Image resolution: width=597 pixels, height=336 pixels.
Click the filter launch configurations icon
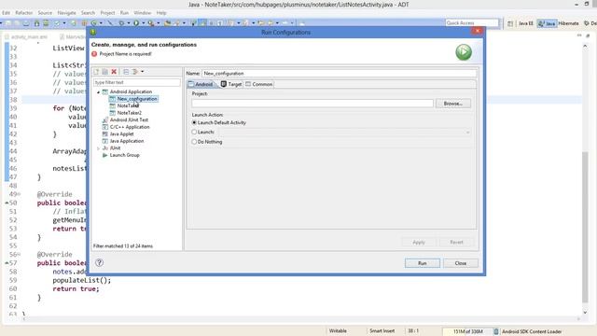[x=134, y=72]
